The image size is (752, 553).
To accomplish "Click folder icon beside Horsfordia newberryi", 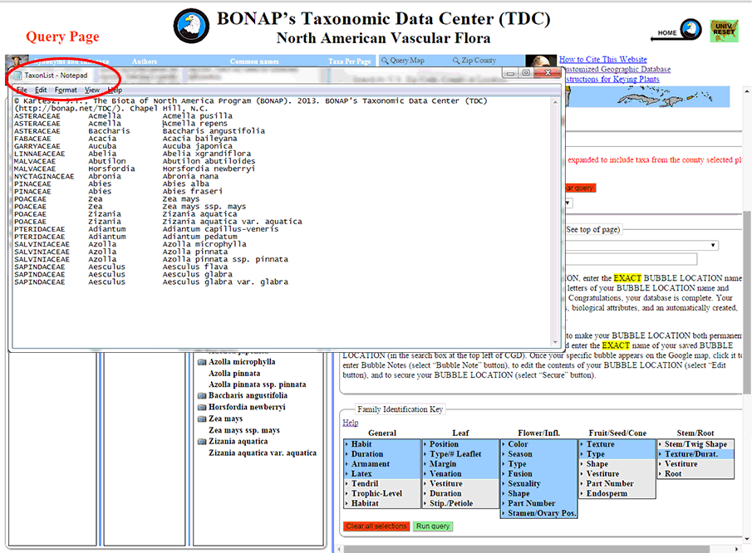I will [x=202, y=408].
